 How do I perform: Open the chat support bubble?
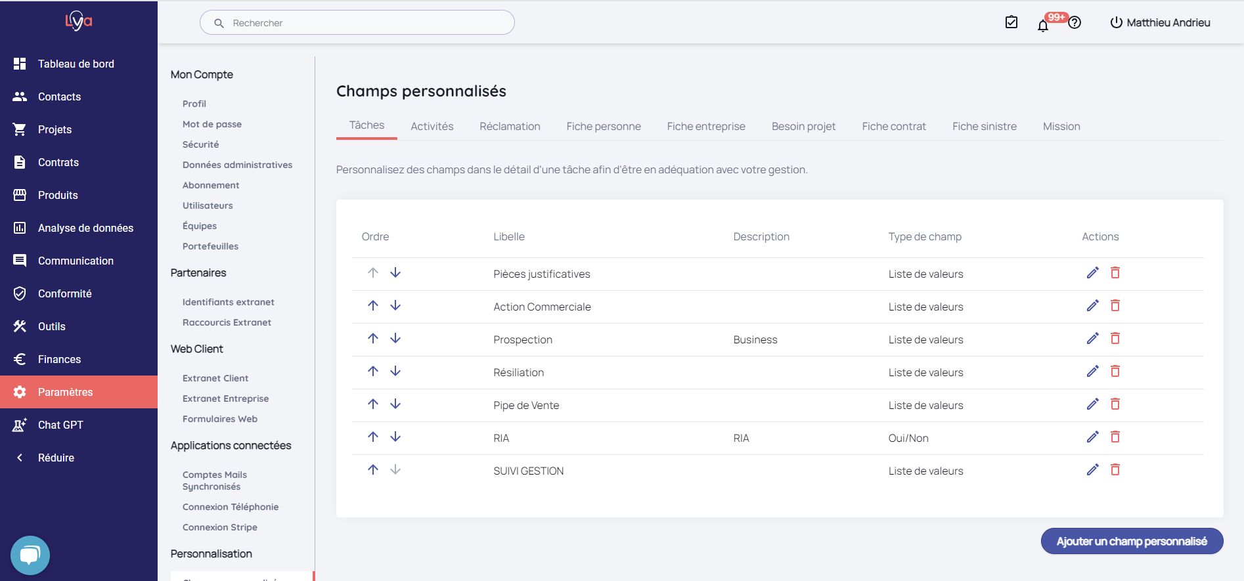(30, 555)
